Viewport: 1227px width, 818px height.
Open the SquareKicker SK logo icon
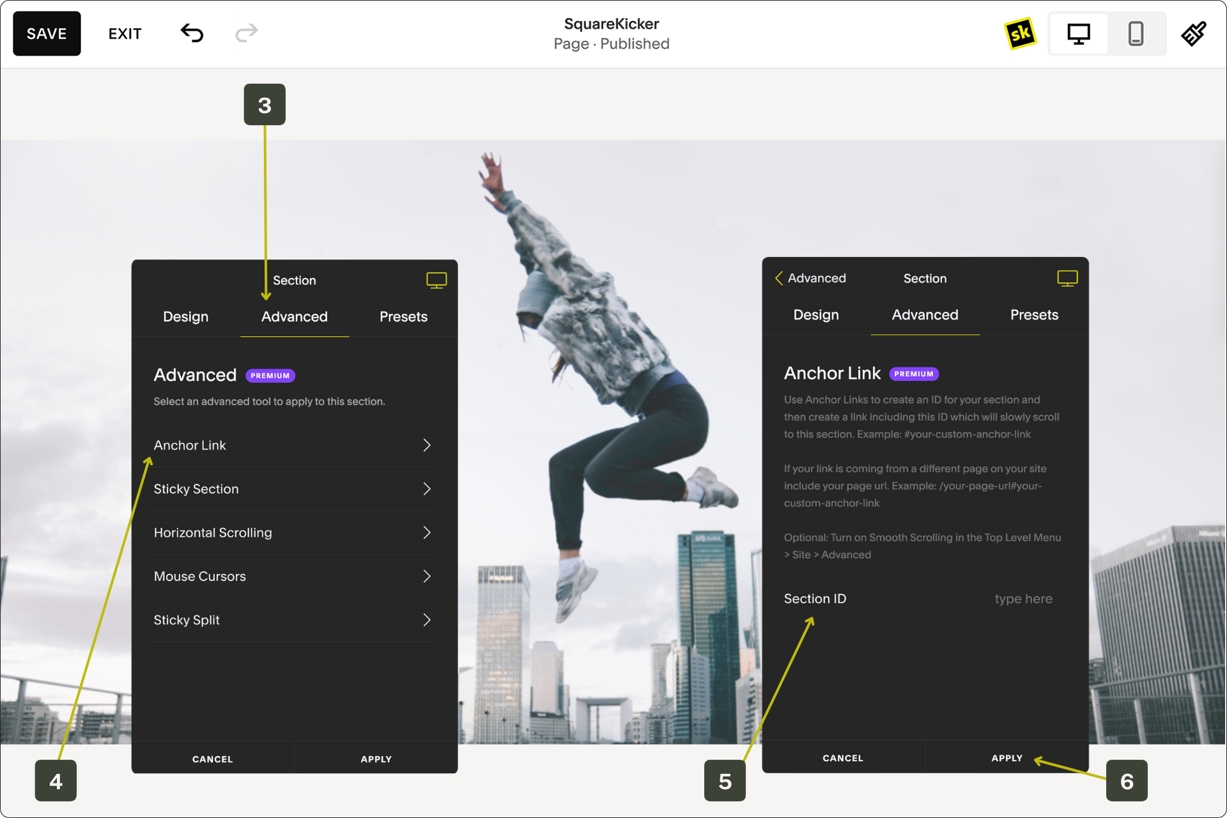[x=1021, y=34]
